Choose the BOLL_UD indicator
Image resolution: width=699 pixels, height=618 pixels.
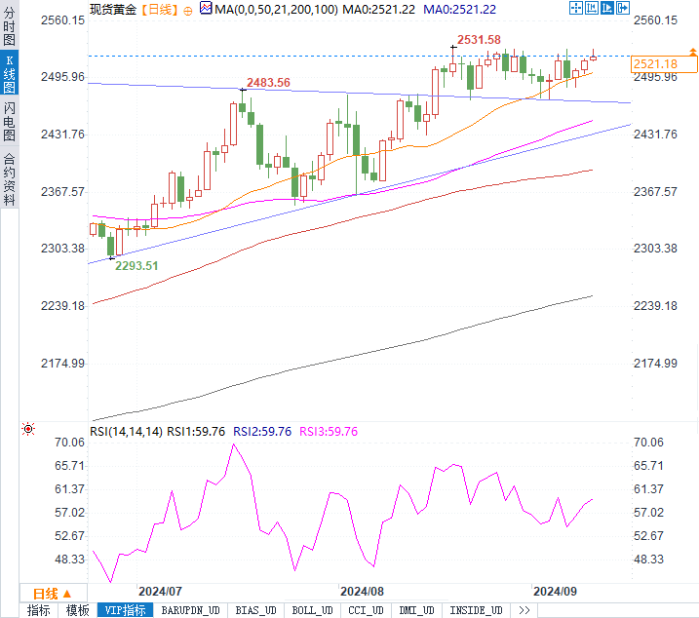[x=312, y=610]
